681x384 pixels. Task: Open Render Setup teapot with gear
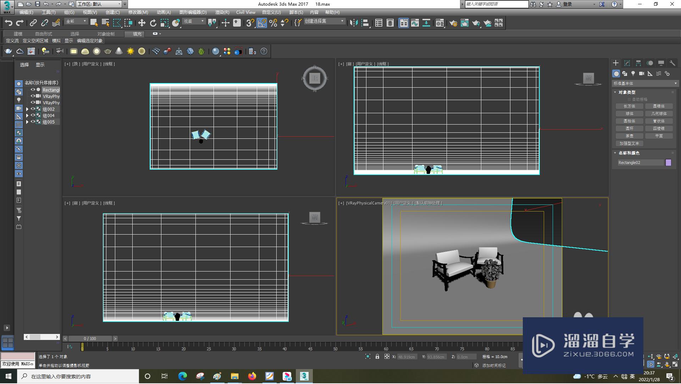click(453, 23)
